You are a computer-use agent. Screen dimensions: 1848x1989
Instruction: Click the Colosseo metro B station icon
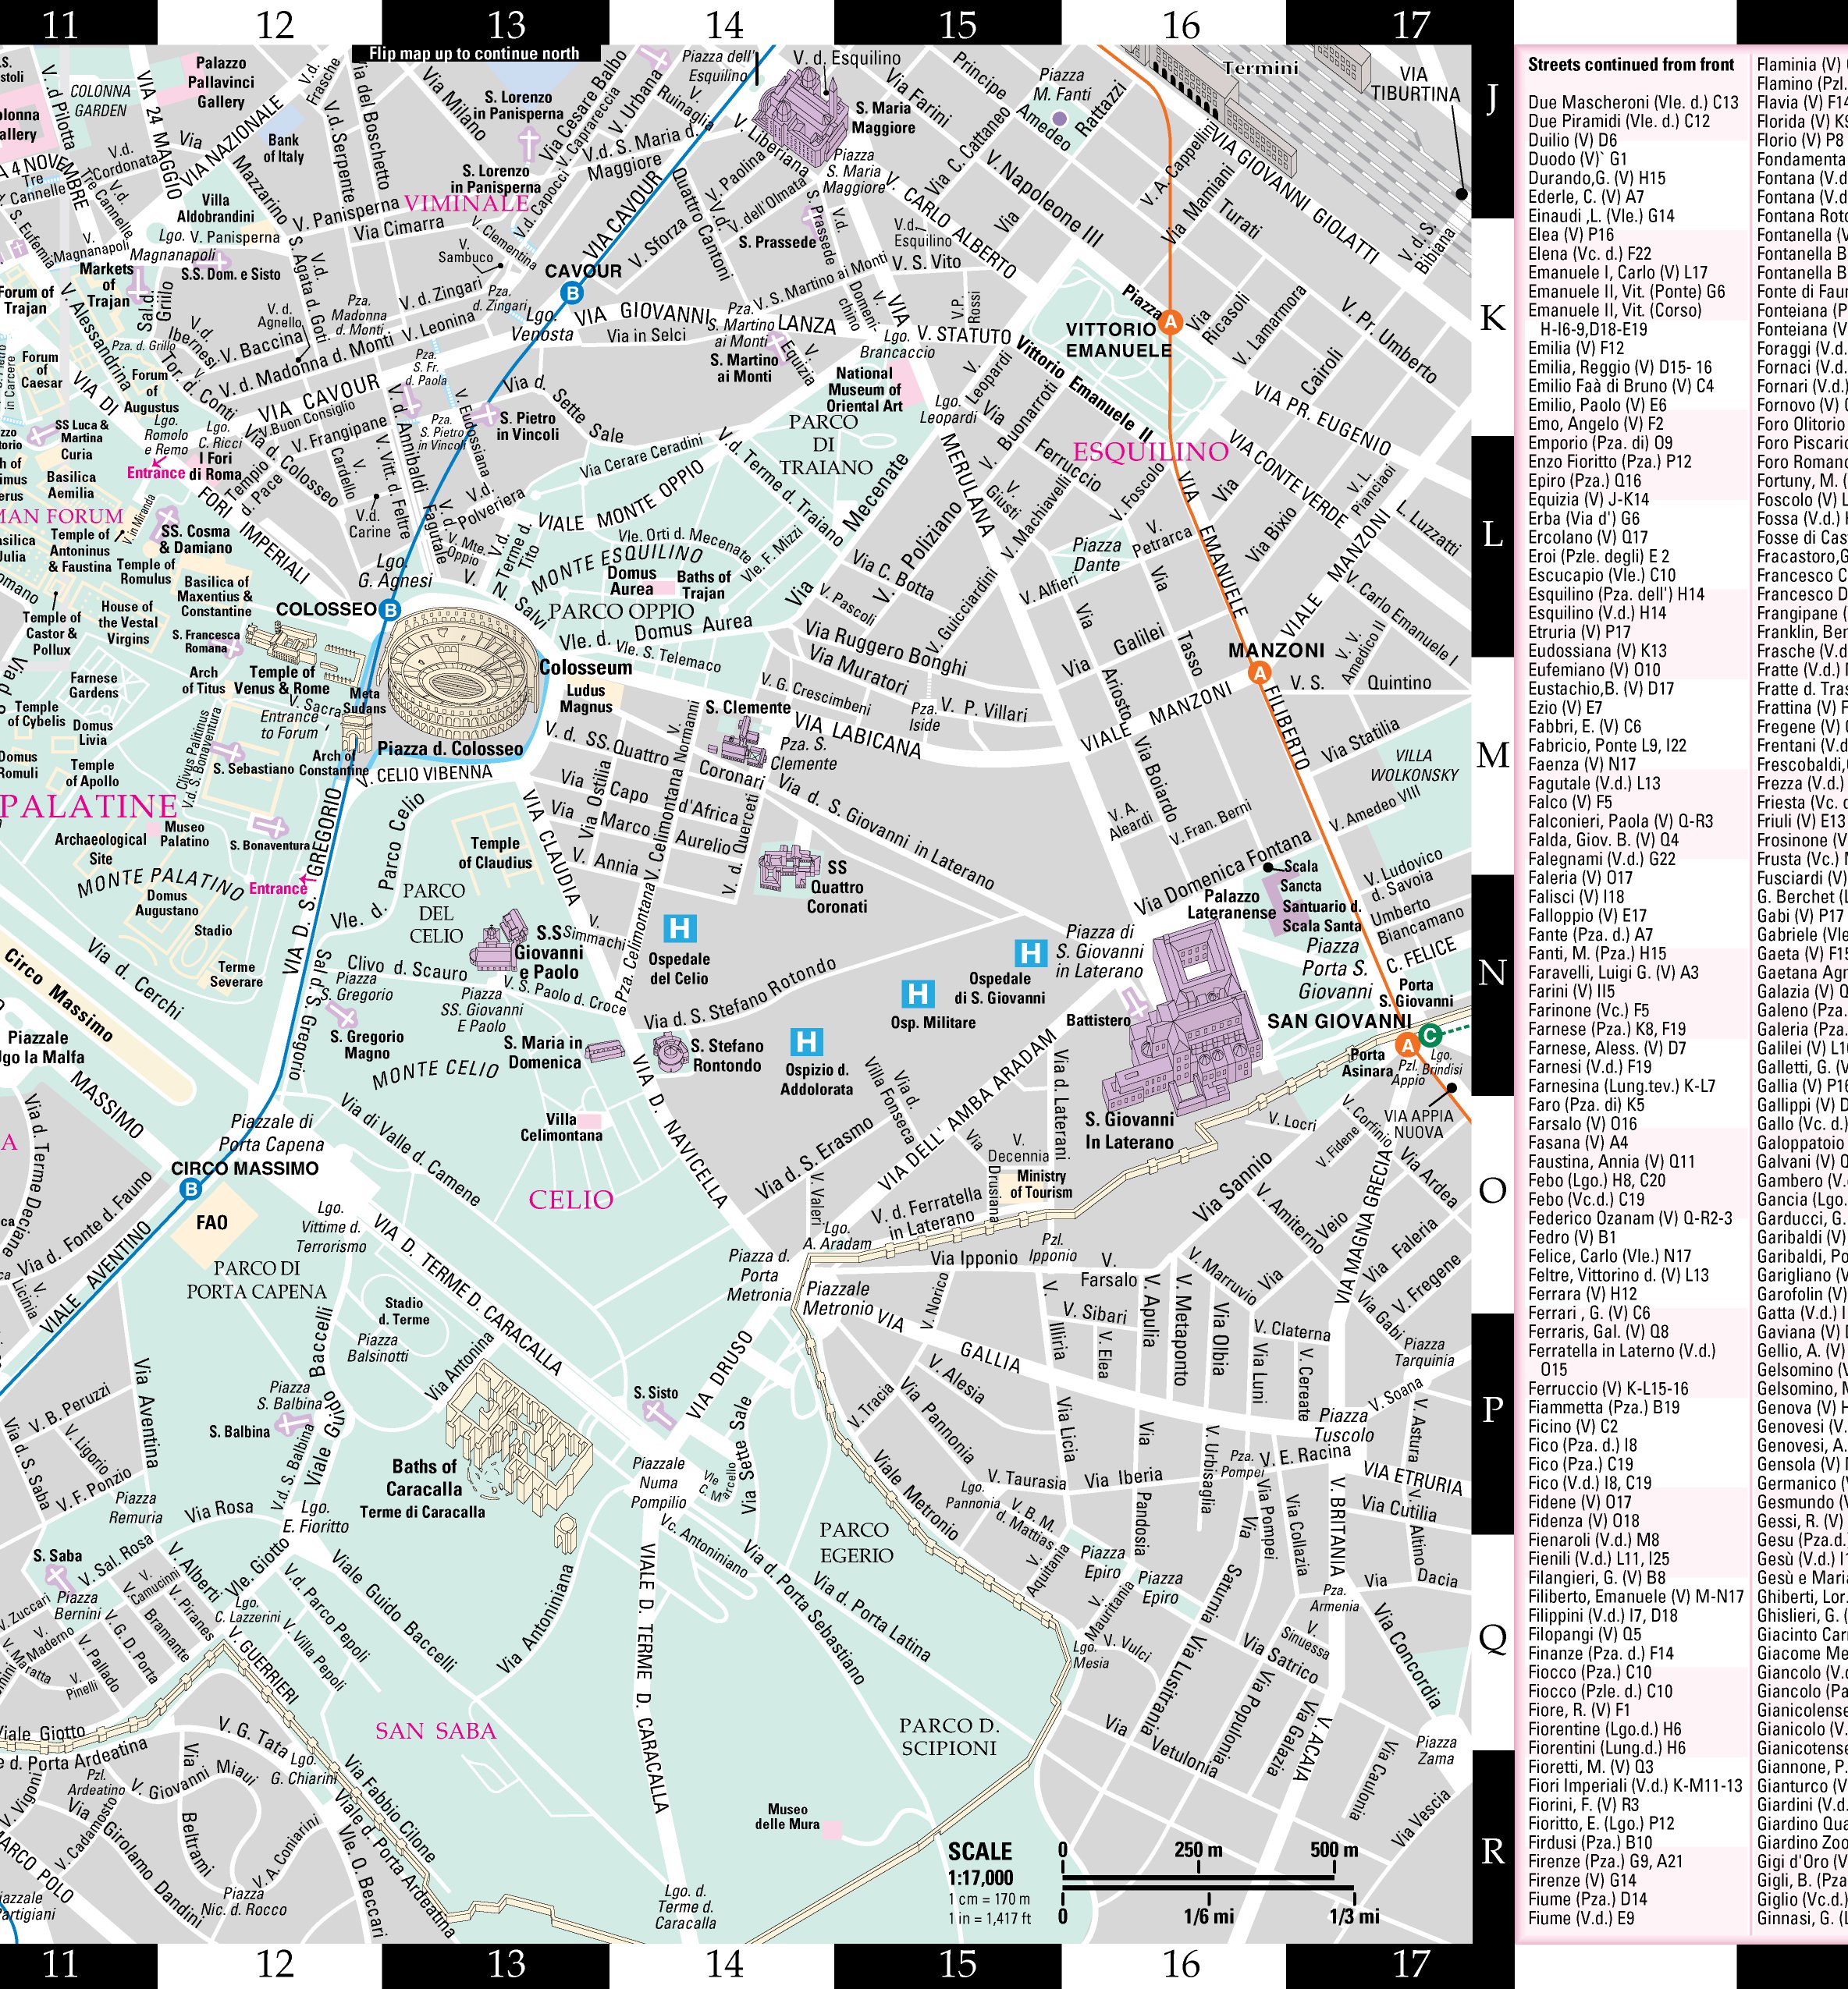390,610
